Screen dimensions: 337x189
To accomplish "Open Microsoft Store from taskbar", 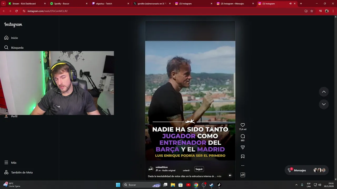I will (x=181, y=185).
